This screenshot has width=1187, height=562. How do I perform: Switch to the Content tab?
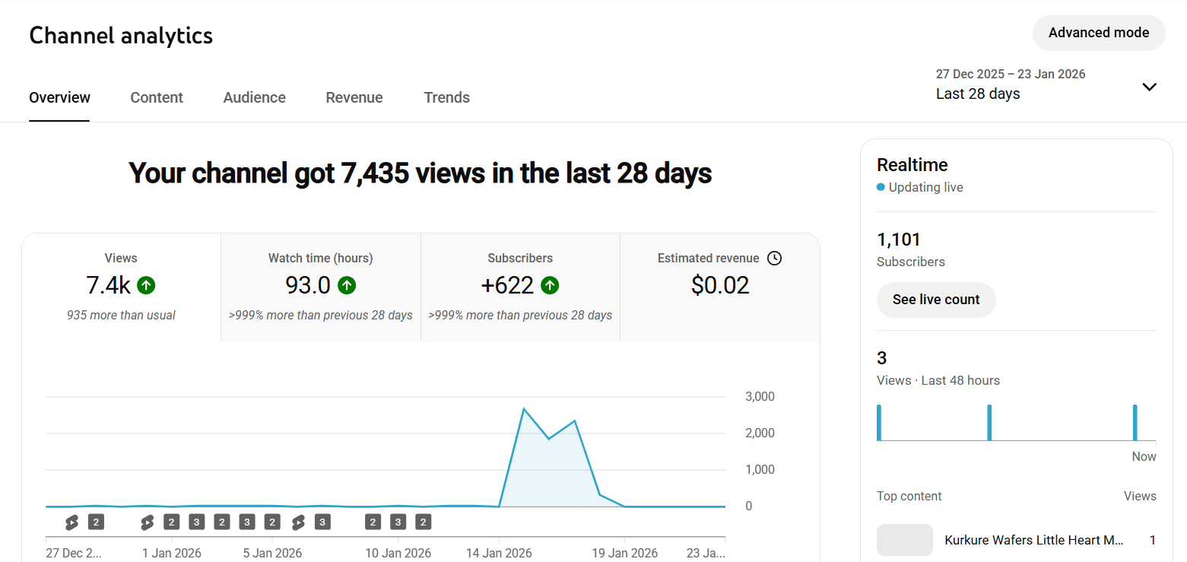[x=157, y=97]
